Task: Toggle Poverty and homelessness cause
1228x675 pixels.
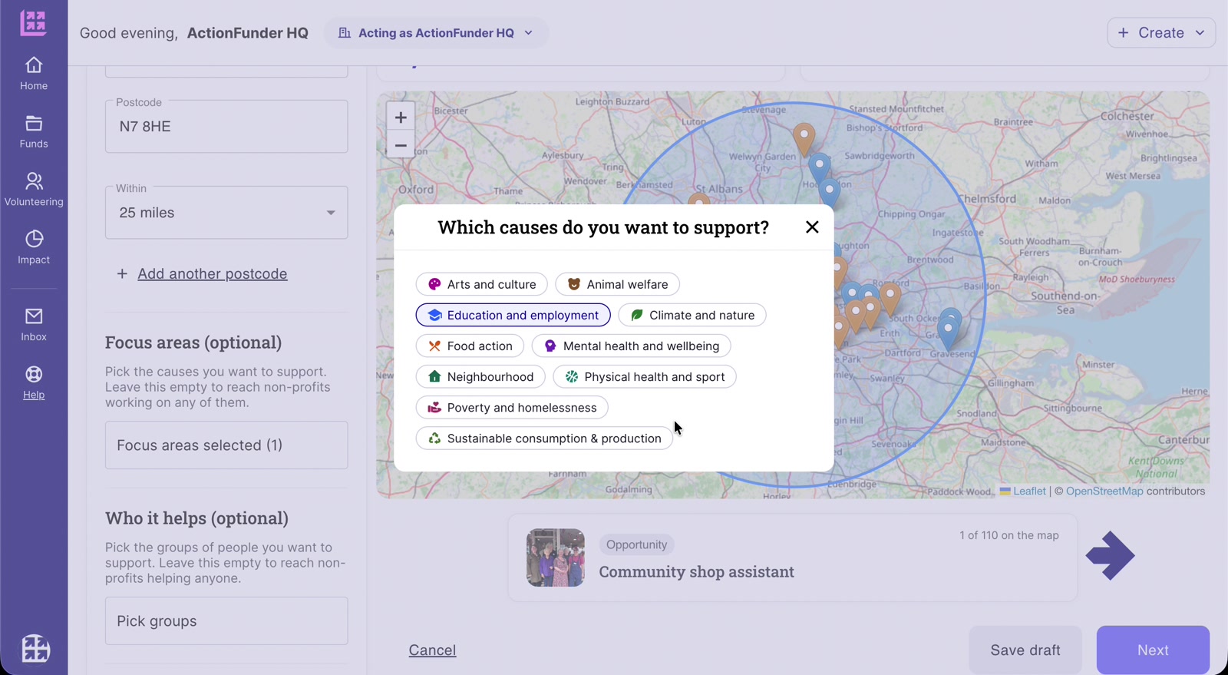Action: [512, 408]
